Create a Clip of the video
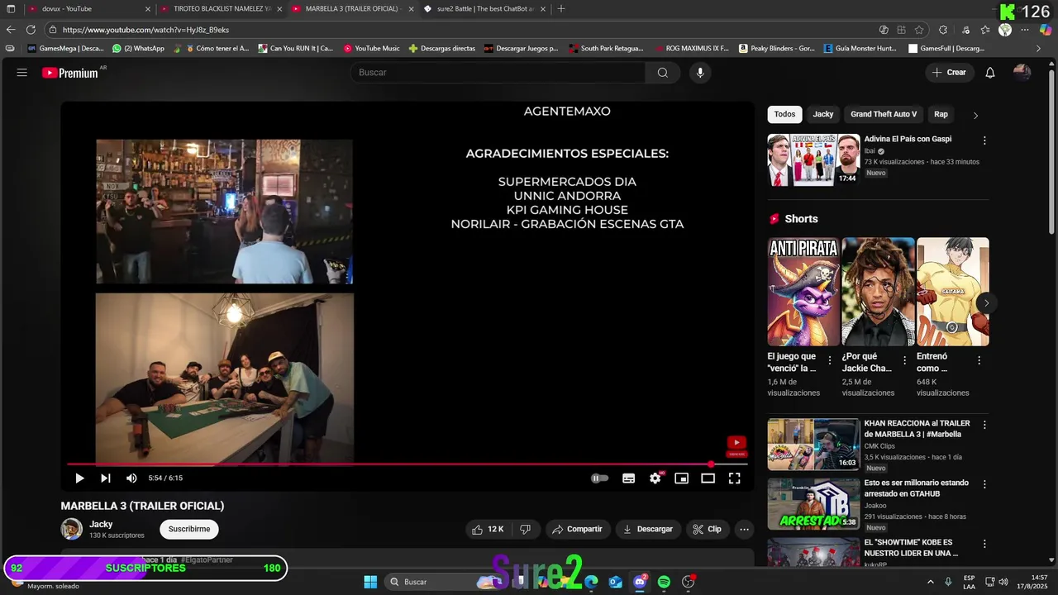 point(707,529)
